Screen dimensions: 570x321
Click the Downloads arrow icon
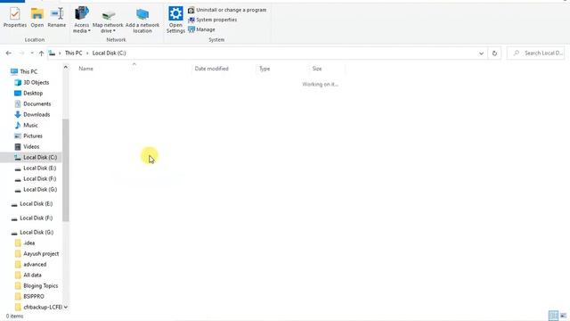pos(18,115)
